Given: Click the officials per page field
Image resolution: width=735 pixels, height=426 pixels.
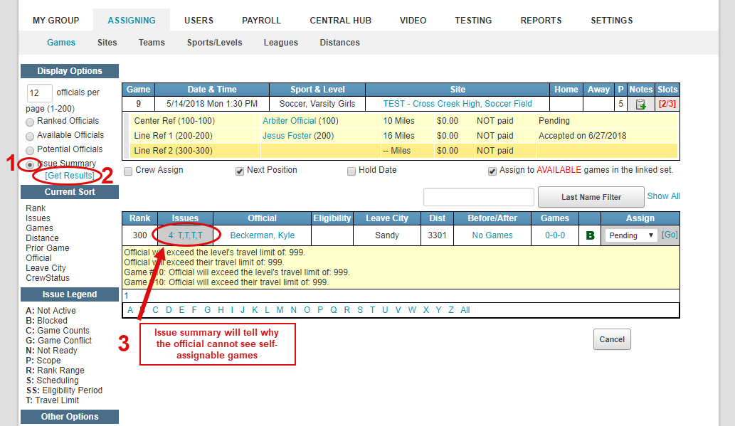Looking at the screenshot, I should click(x=39, y=92).
